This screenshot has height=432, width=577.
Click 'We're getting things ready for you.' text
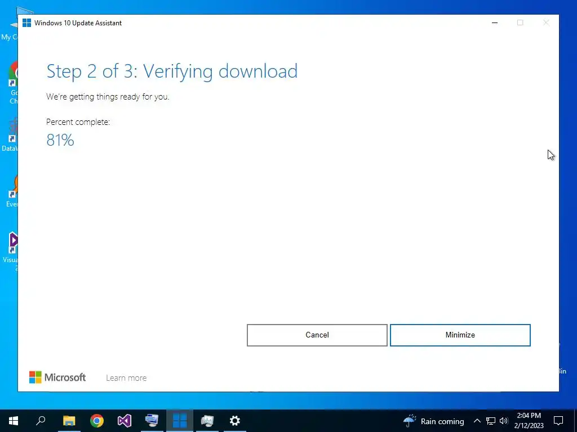click(108, 97)
